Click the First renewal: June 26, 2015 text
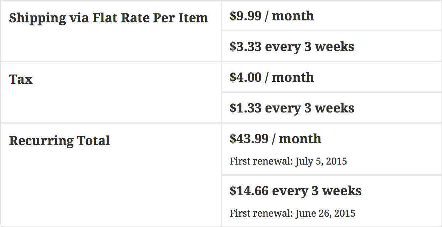 coord(292,213)
